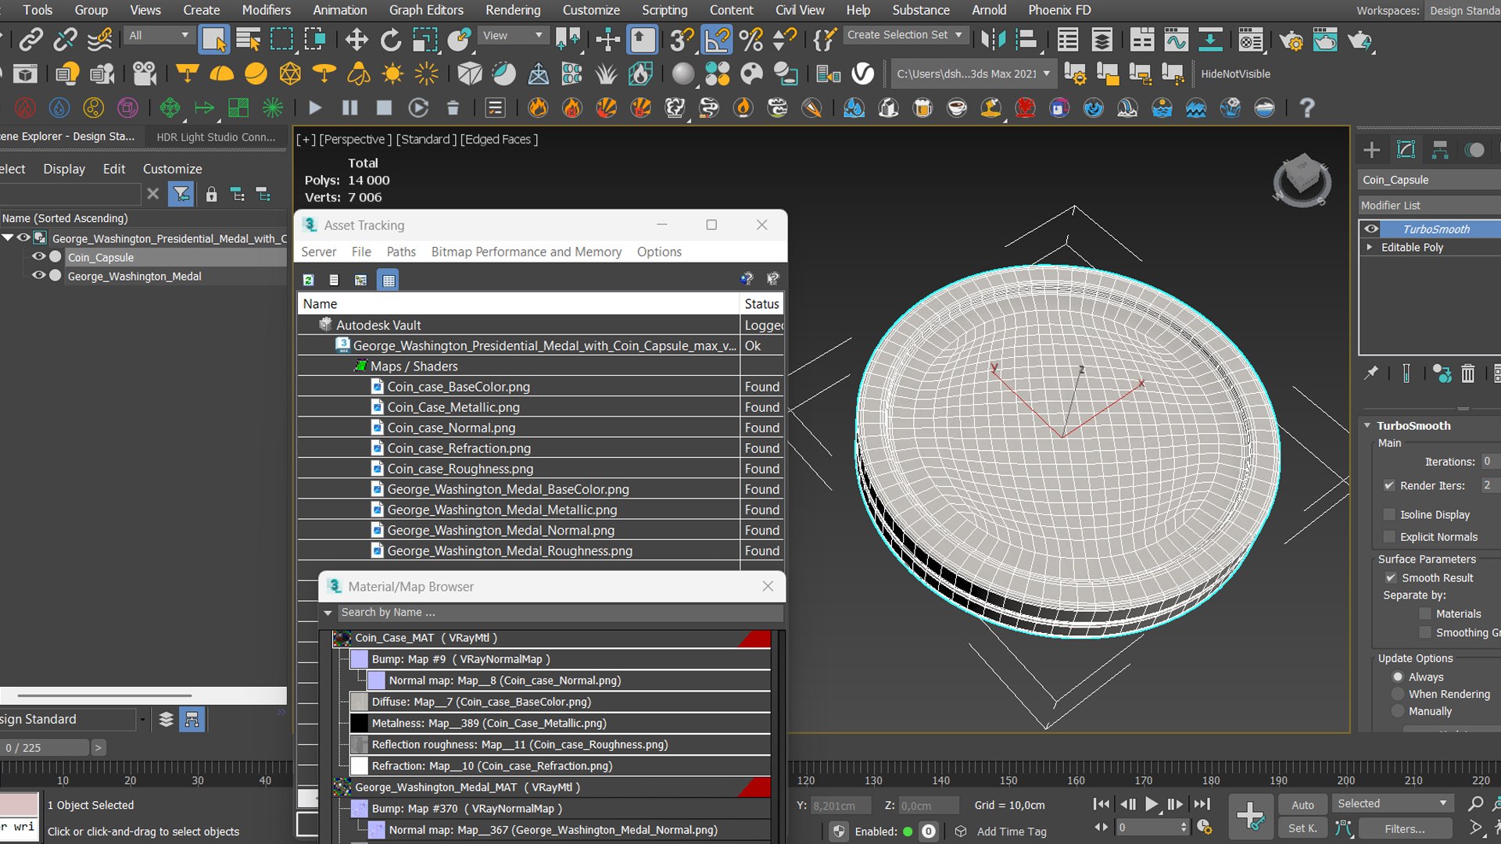The width and height of the screenshot is (1501, 844).
Task: Delete modifier with trash can icon
Action: click(1467, 374)
